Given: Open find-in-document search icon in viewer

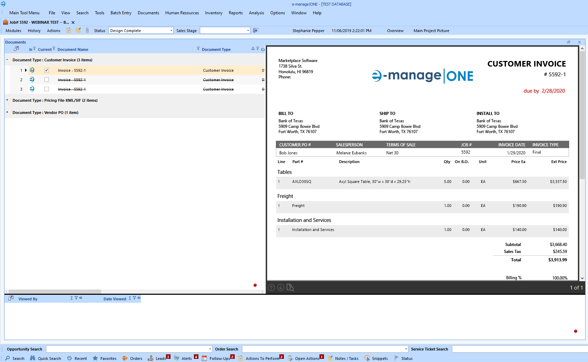Looking at the screenshot, I should (x=290, y=287).
